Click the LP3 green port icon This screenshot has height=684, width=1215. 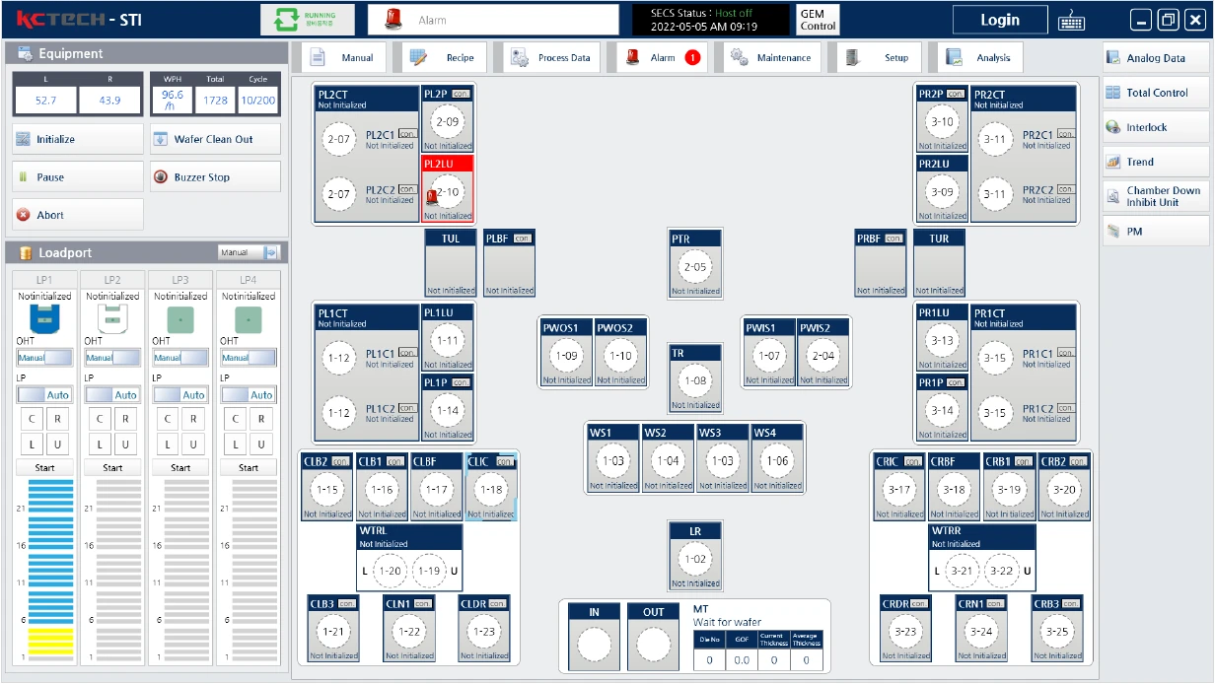point(180,318)
